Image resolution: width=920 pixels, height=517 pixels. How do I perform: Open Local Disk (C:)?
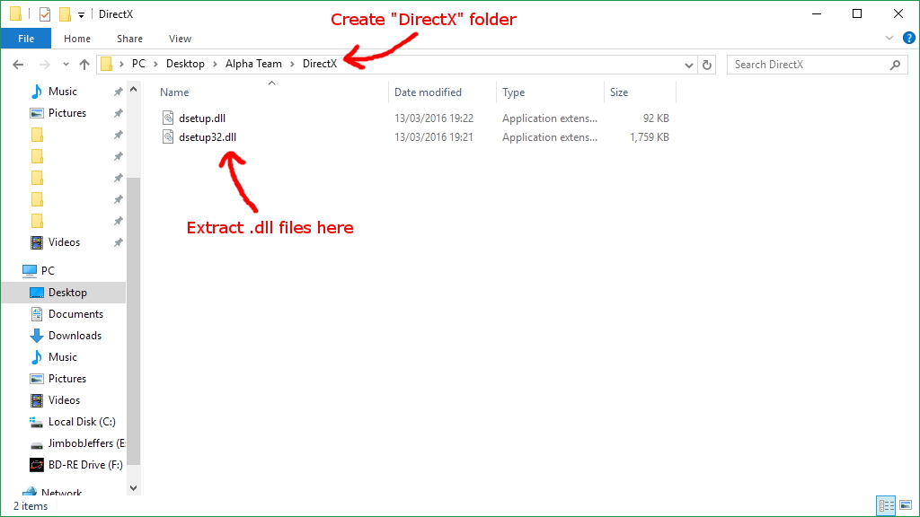(82, 422)
